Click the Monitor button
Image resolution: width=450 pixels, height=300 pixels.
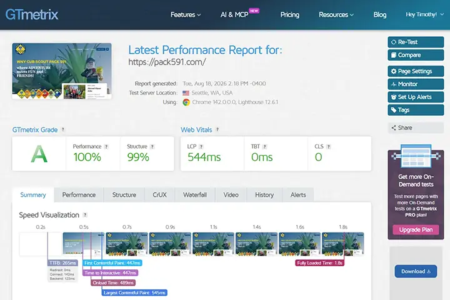click(416, 84)
